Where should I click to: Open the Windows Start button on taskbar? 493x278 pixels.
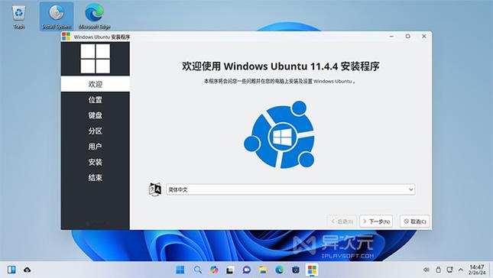coord(180,270)
